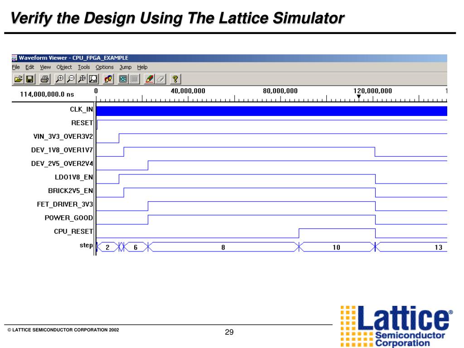
Task: Select the step bus signal name
Action: click(86, 245)
